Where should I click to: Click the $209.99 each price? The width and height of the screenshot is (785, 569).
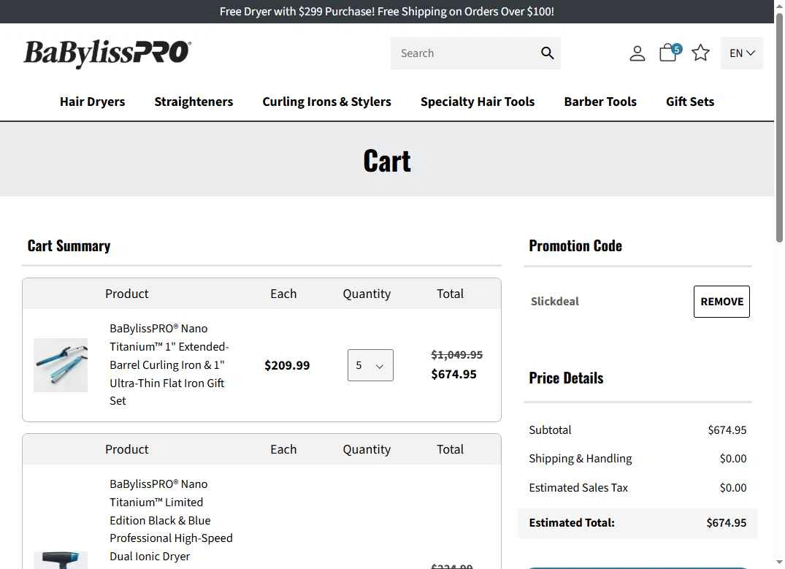pyautogui.click(x=288, y=366)
